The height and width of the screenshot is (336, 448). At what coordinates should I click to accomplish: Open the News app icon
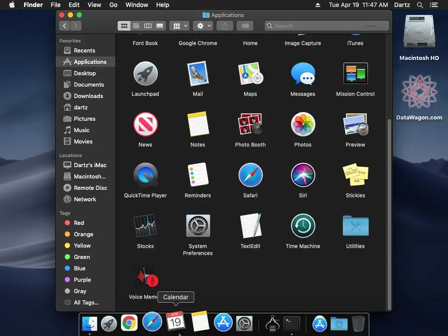pyautogui.click(x=145, y=124)
